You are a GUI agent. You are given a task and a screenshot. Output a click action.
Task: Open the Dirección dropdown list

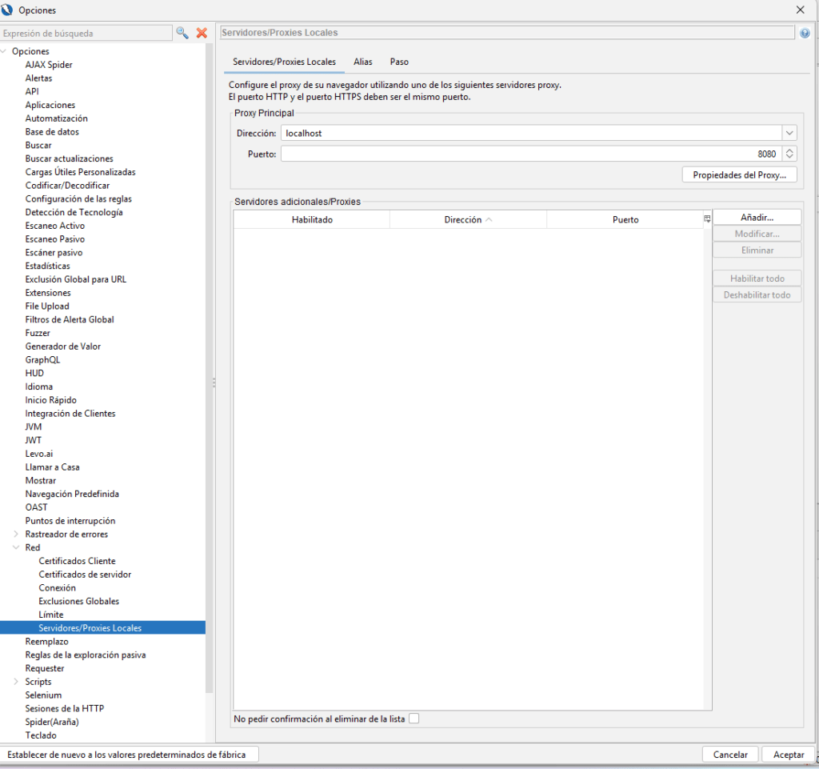click(789, 134)
